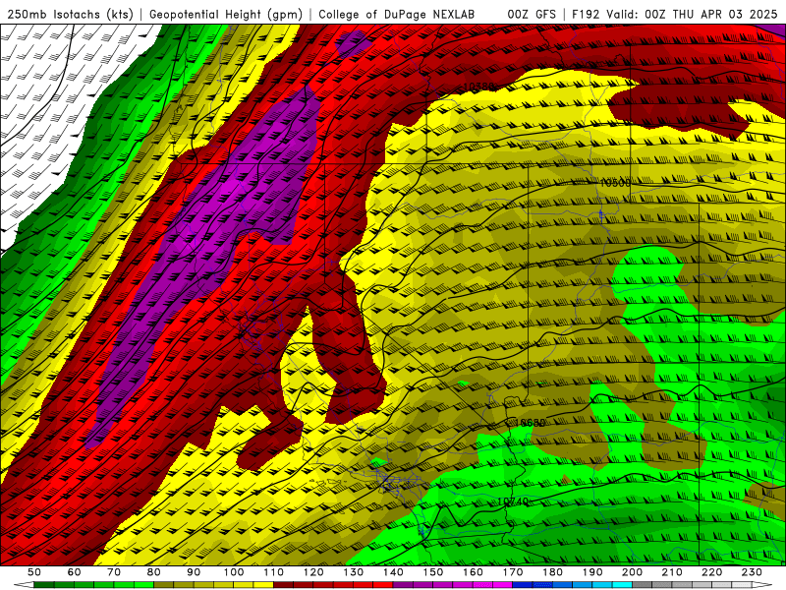786x590 pixels.
Task: Click the 180 value on the color scale
Action: [552, 572]
